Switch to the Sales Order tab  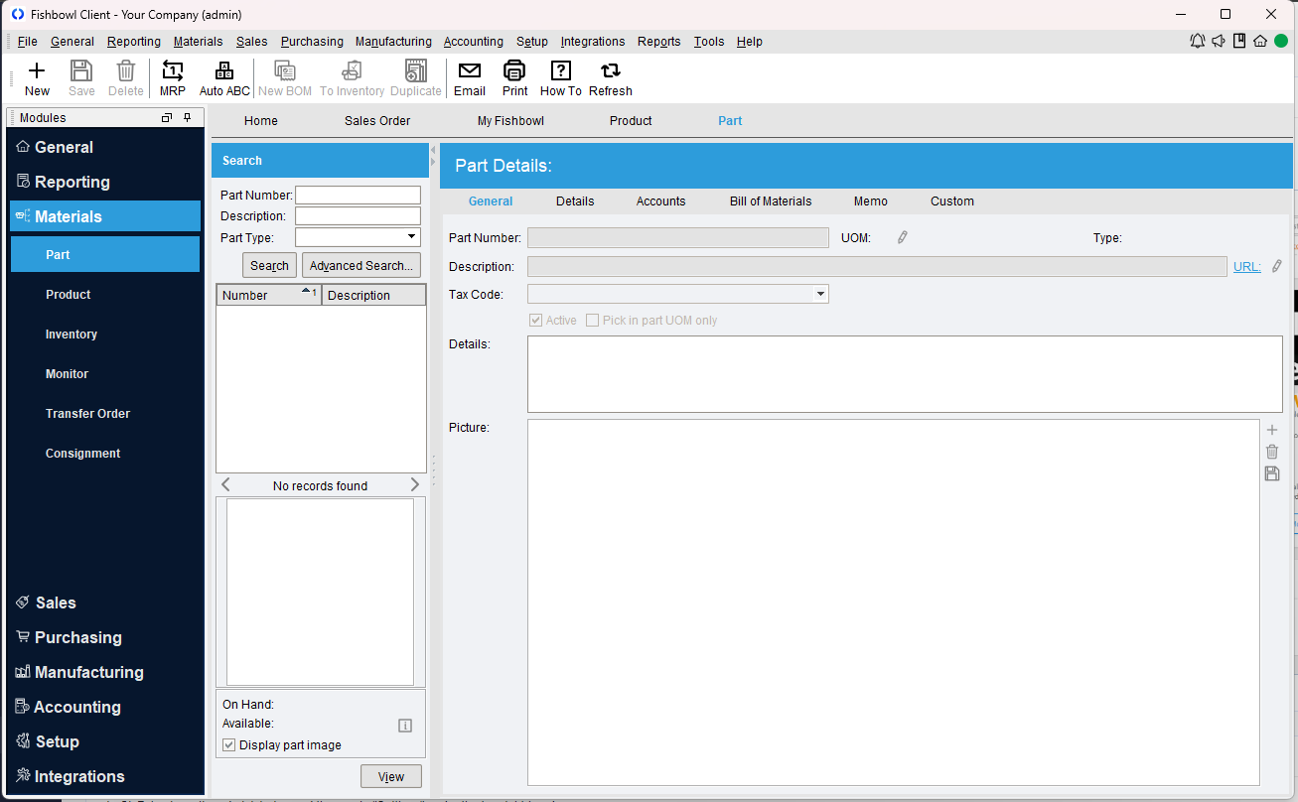click(377, 121)
